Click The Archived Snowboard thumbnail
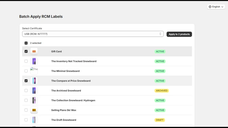Image resolution: width=228 pixels, height=128 pixels. point(34,90)
